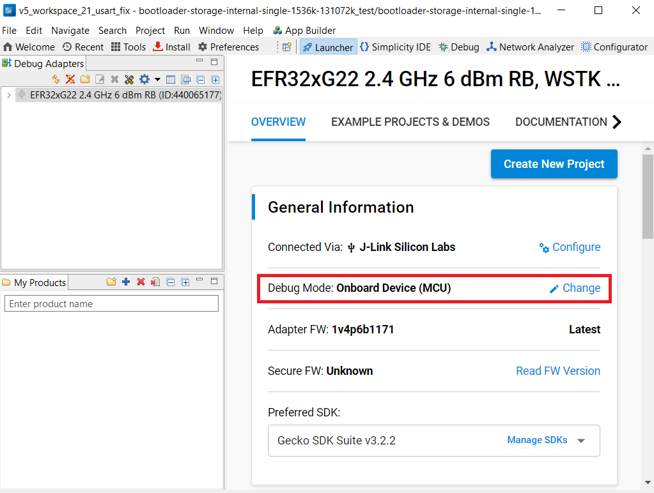Open the Project menu
Image resolution: width=654 pixels, height=493 pixels.
150,30
